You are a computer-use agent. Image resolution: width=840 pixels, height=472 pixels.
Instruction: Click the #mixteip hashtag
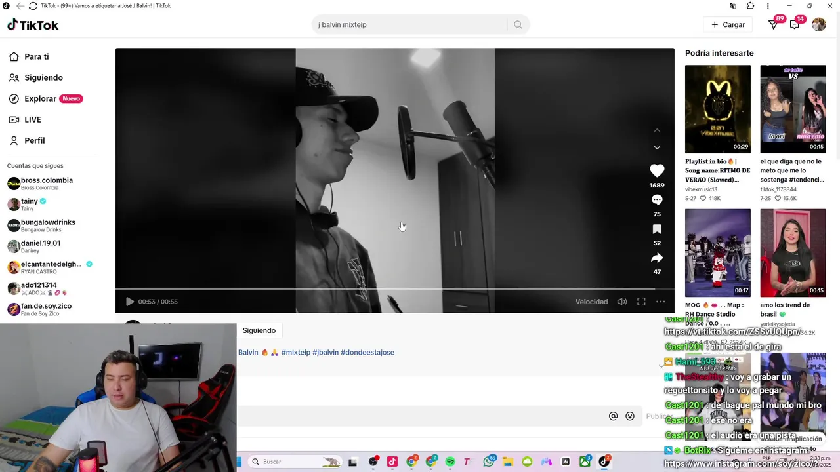(x=296, y=353)
